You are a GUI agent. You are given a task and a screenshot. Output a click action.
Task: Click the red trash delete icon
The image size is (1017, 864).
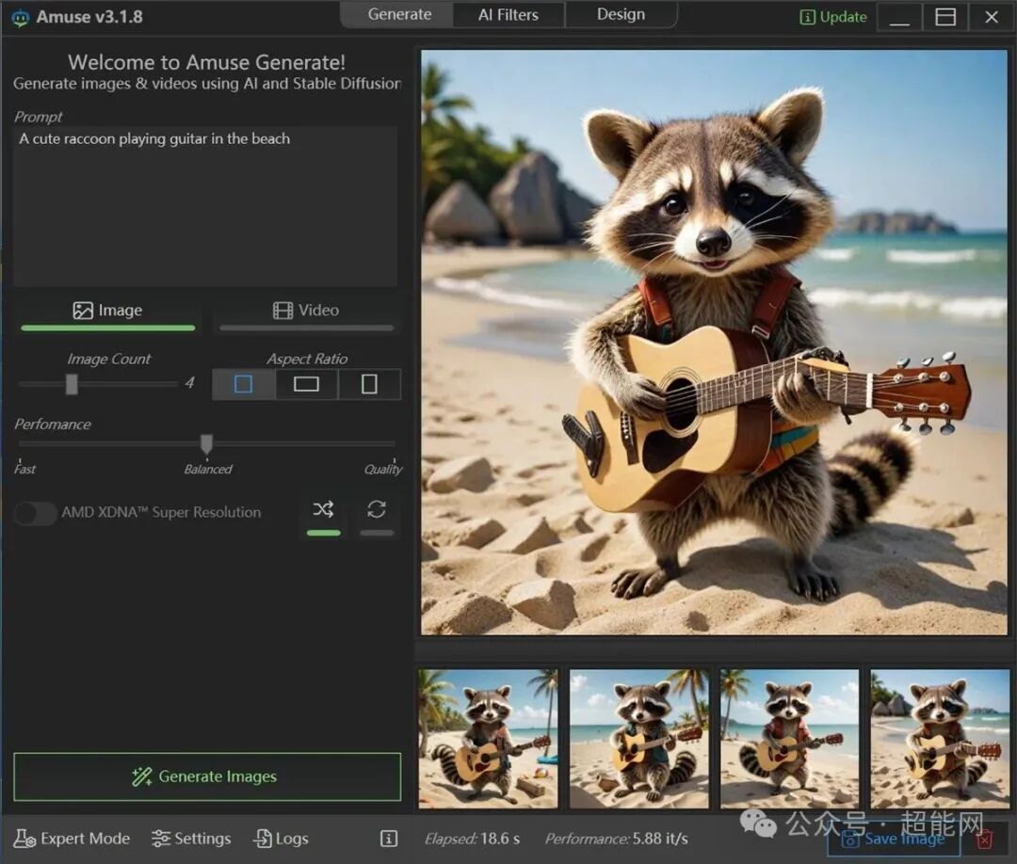click(984, 839)
